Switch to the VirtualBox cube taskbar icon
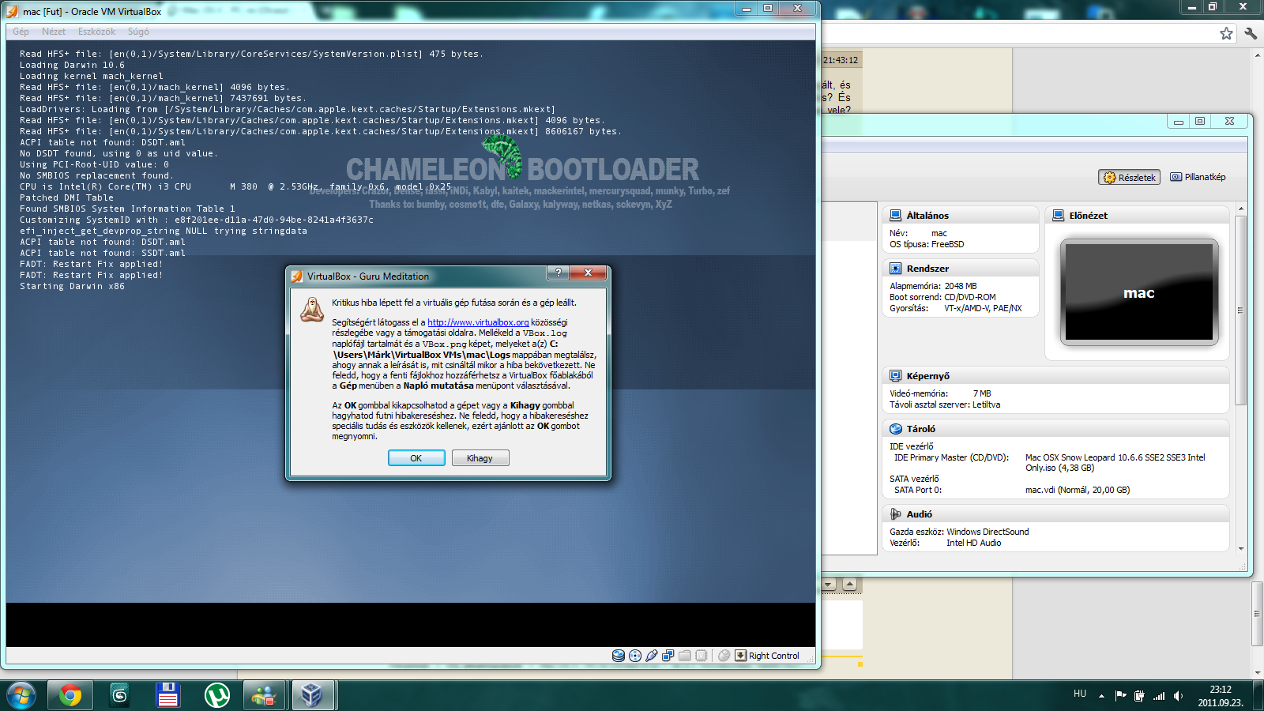 pos(313,695)
